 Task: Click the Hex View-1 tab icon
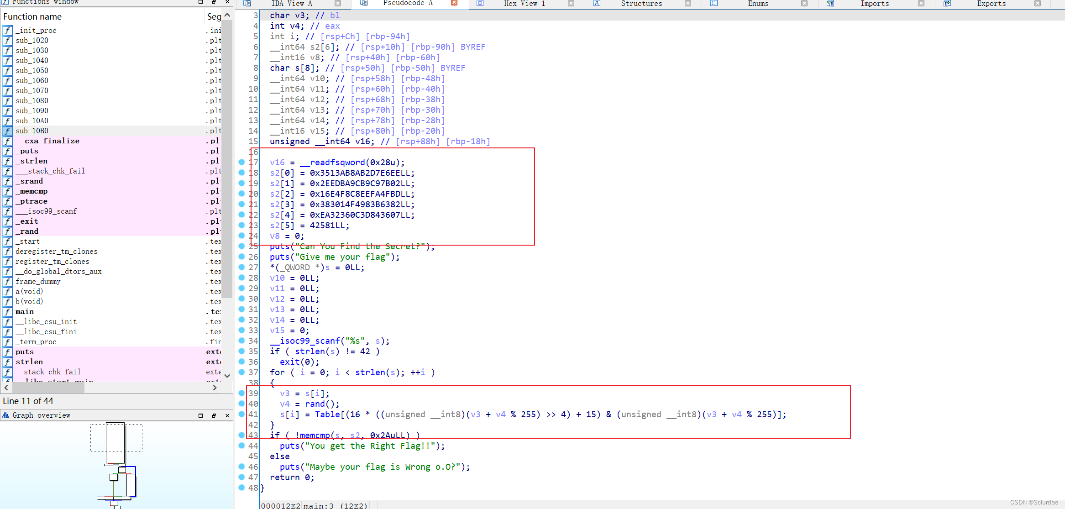point(480,3)
